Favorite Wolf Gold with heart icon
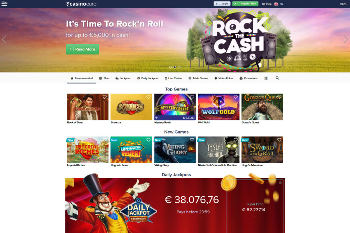350x233 pixels. tap(236, 97)
